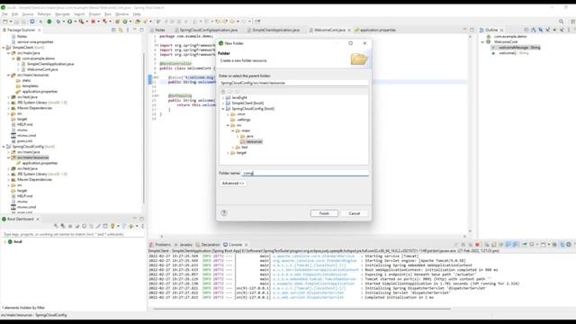Click the Cancel button in New Folder dialog
Image resolution: width=576 pixels, height=324 pixels.
[354, 213]
